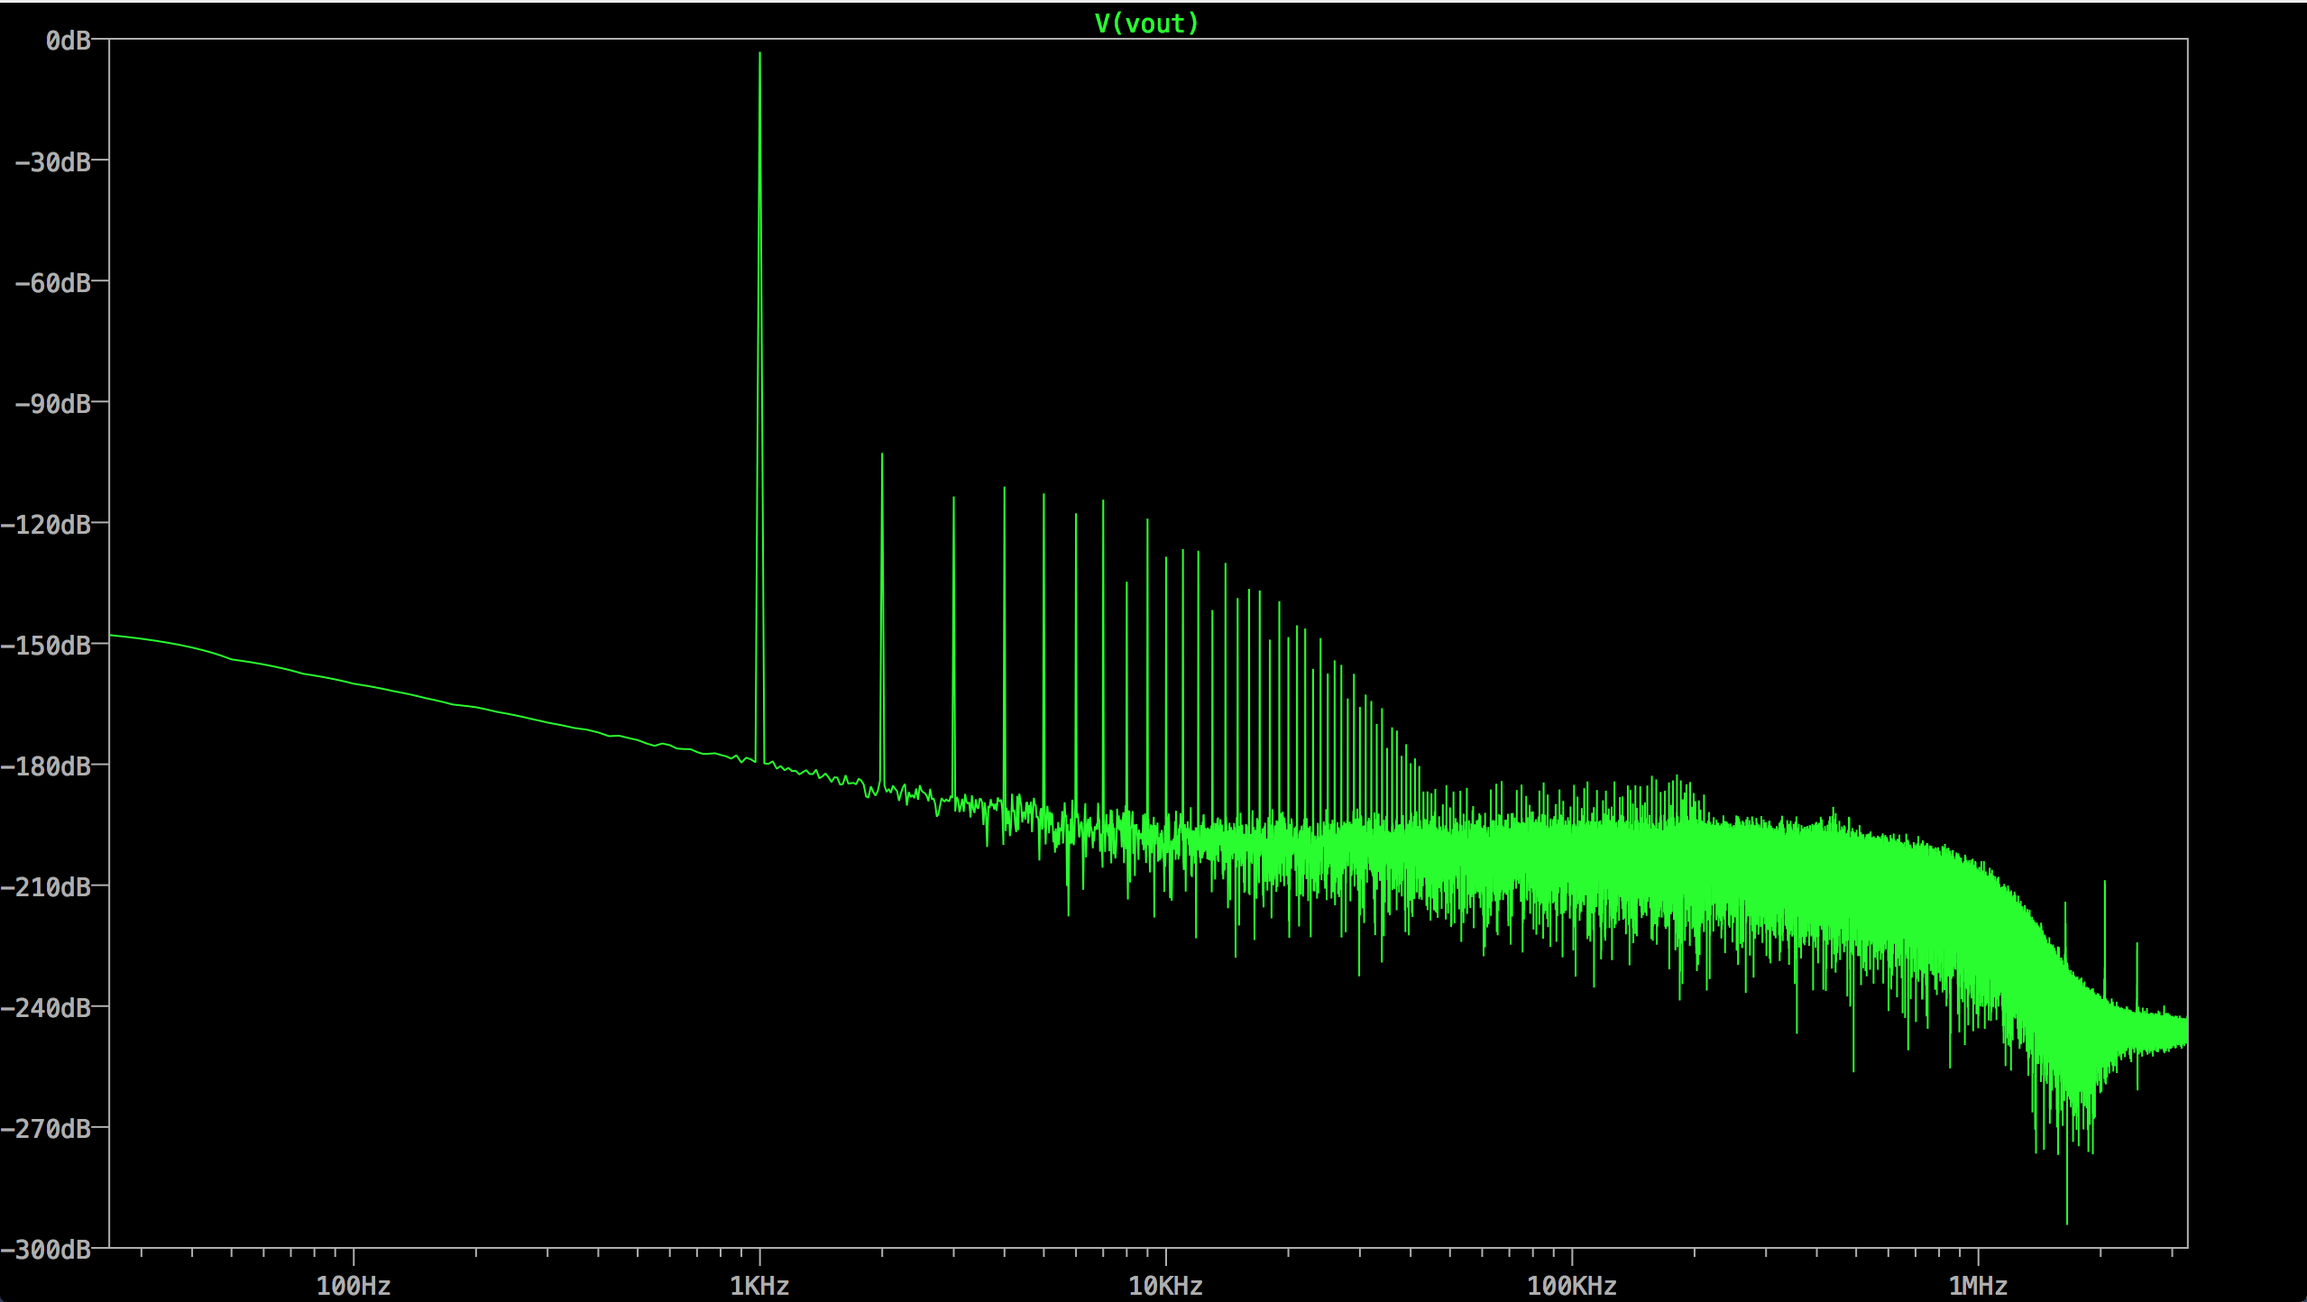Click the tallest fundamental peak at 1KHz
This screenshot has width=2307, height=1302.
pyautogui.click(x=759, y=406)
